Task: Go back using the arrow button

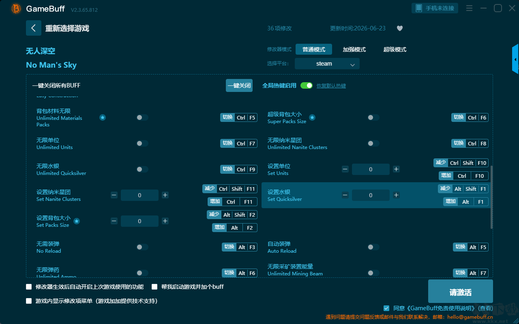Action: 34,28
